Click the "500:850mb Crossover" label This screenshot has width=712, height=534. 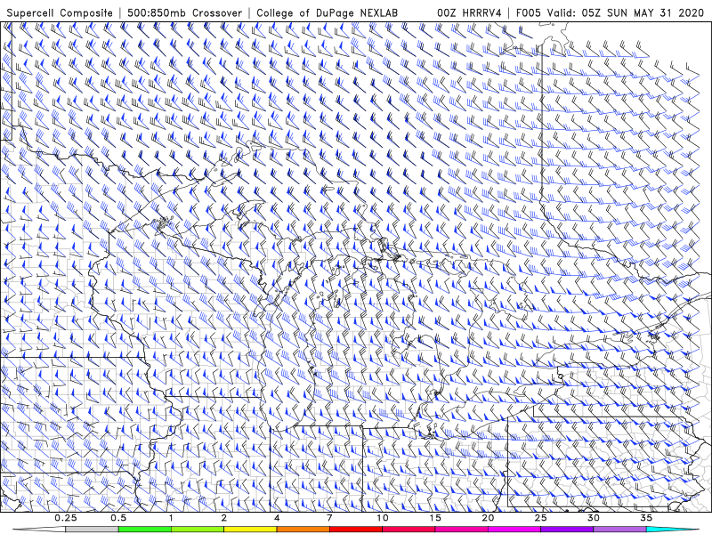coord(184,13)
